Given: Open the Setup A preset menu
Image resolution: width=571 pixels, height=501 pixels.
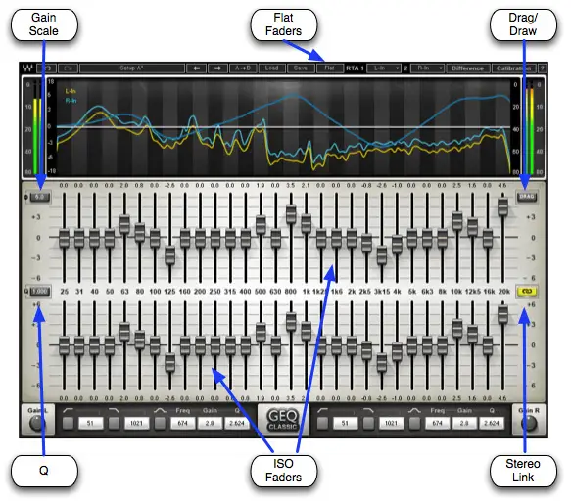Looking at the screenshot, I should pyautogui.click(x=132, y=68).
